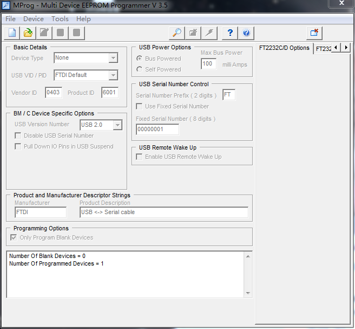Click the Program lightning bolt icon
The height and width of the screenshot is (329, 355).
209,33
